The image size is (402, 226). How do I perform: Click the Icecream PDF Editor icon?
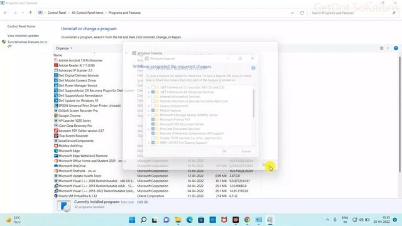[56, 131]
